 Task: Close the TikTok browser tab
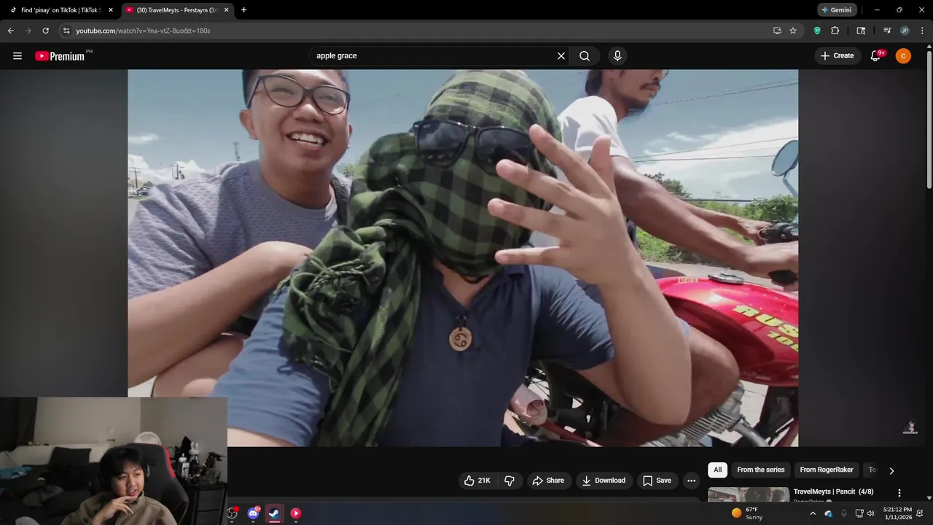click(x=111, y=10)
